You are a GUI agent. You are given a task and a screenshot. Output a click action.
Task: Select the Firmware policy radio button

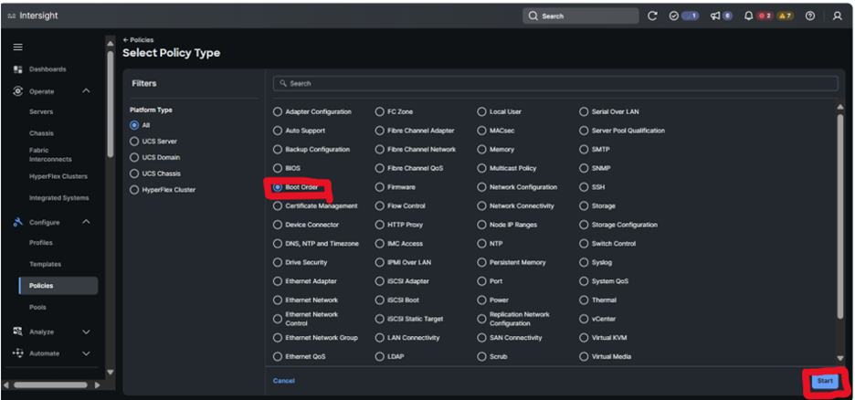380,187
